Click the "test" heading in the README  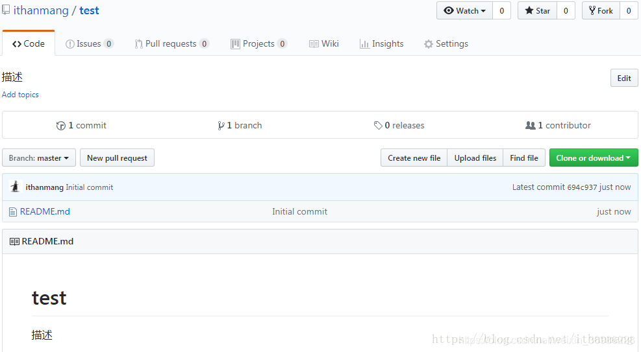pyautogui.click(x=49, y=298)
